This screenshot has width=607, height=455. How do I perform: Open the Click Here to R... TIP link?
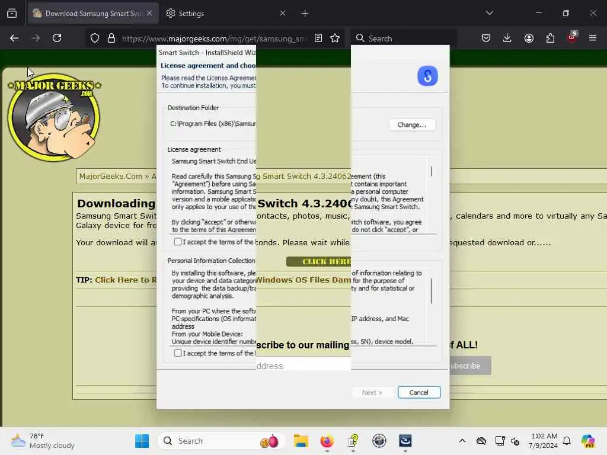(126, 280)
